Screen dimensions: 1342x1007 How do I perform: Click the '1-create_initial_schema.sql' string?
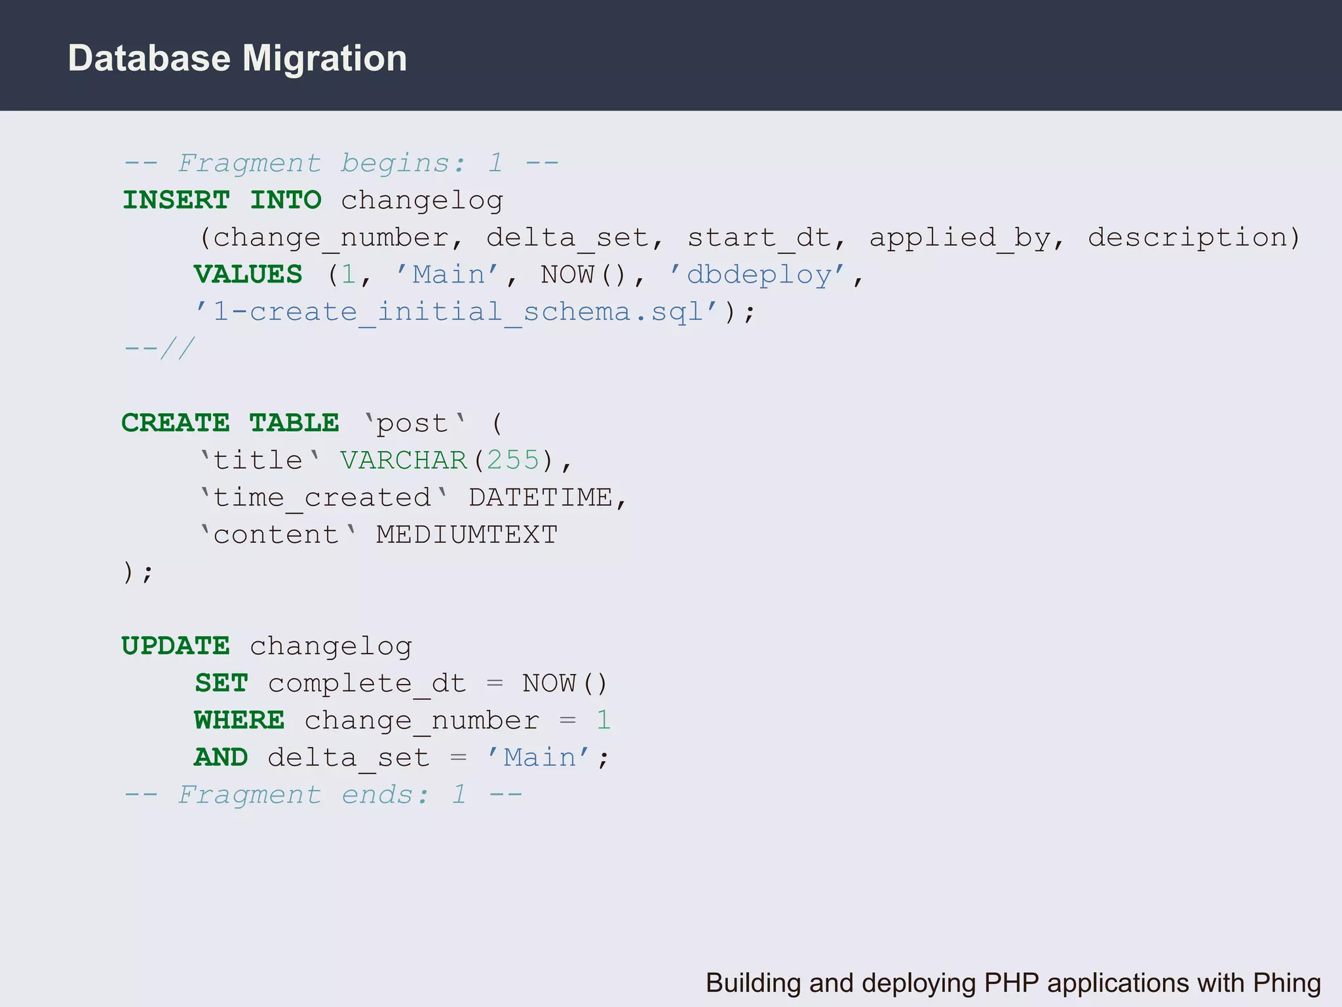(458, 311)
